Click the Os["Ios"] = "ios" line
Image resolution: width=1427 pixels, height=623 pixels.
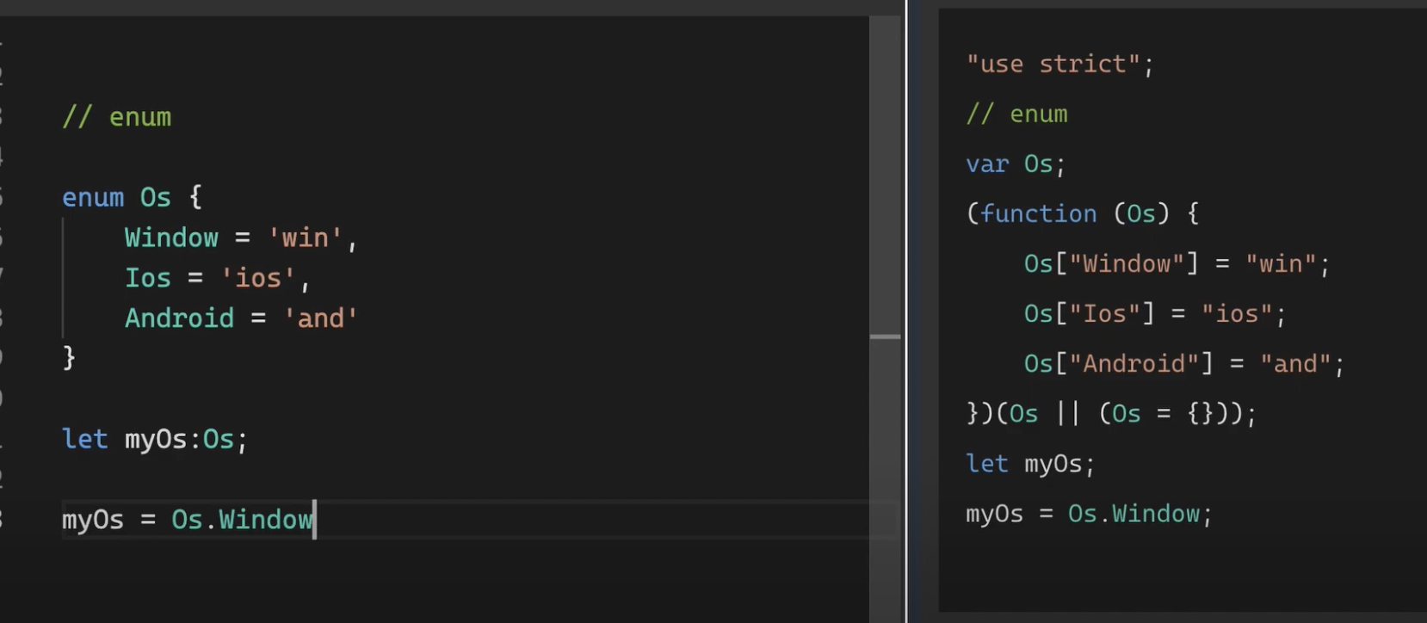pyautogui.click(x=1154, y=314)
